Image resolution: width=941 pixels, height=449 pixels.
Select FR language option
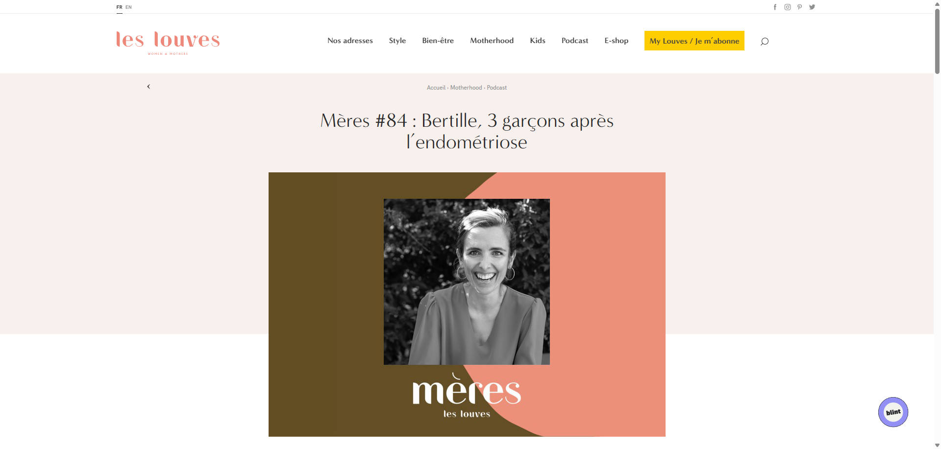[119, 7]
